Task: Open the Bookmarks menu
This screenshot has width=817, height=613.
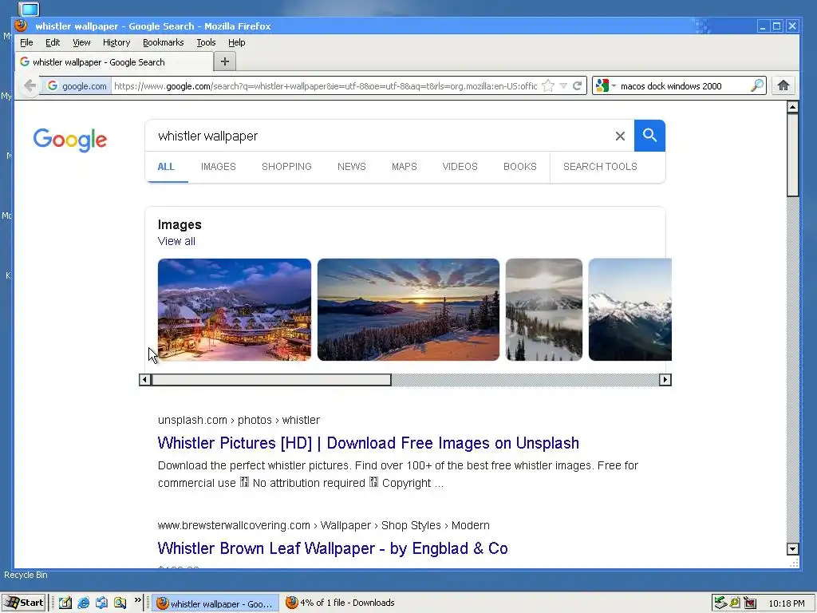Action: (163, 42)
